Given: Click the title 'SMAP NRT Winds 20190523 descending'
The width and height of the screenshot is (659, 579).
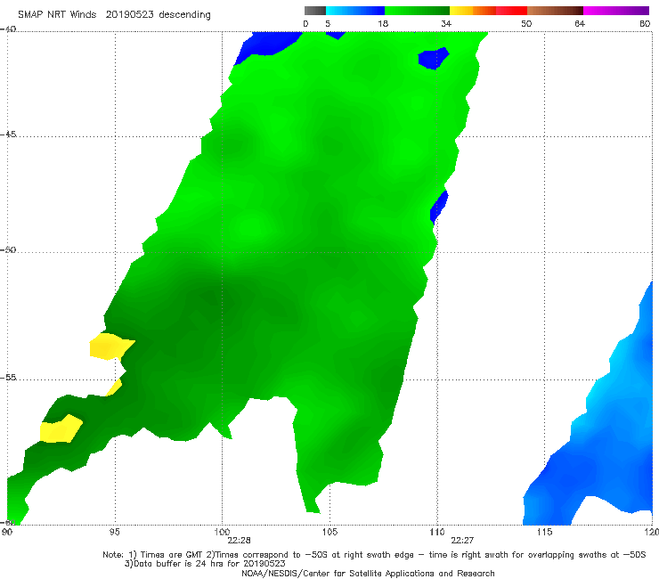Looking at the screenshot, I should tap(114, 15).
